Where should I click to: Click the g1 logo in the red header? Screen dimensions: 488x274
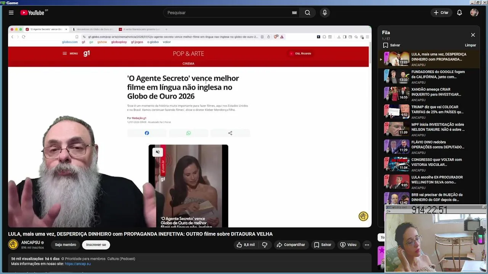(87, 53)
